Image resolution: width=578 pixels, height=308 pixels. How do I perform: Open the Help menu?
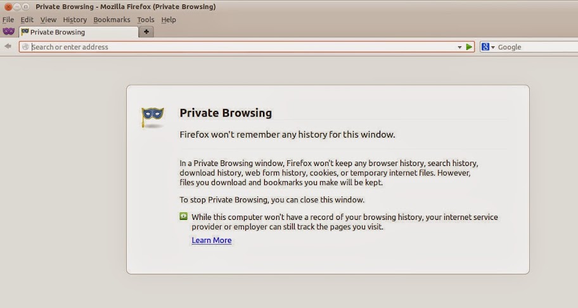pos(169,20)
